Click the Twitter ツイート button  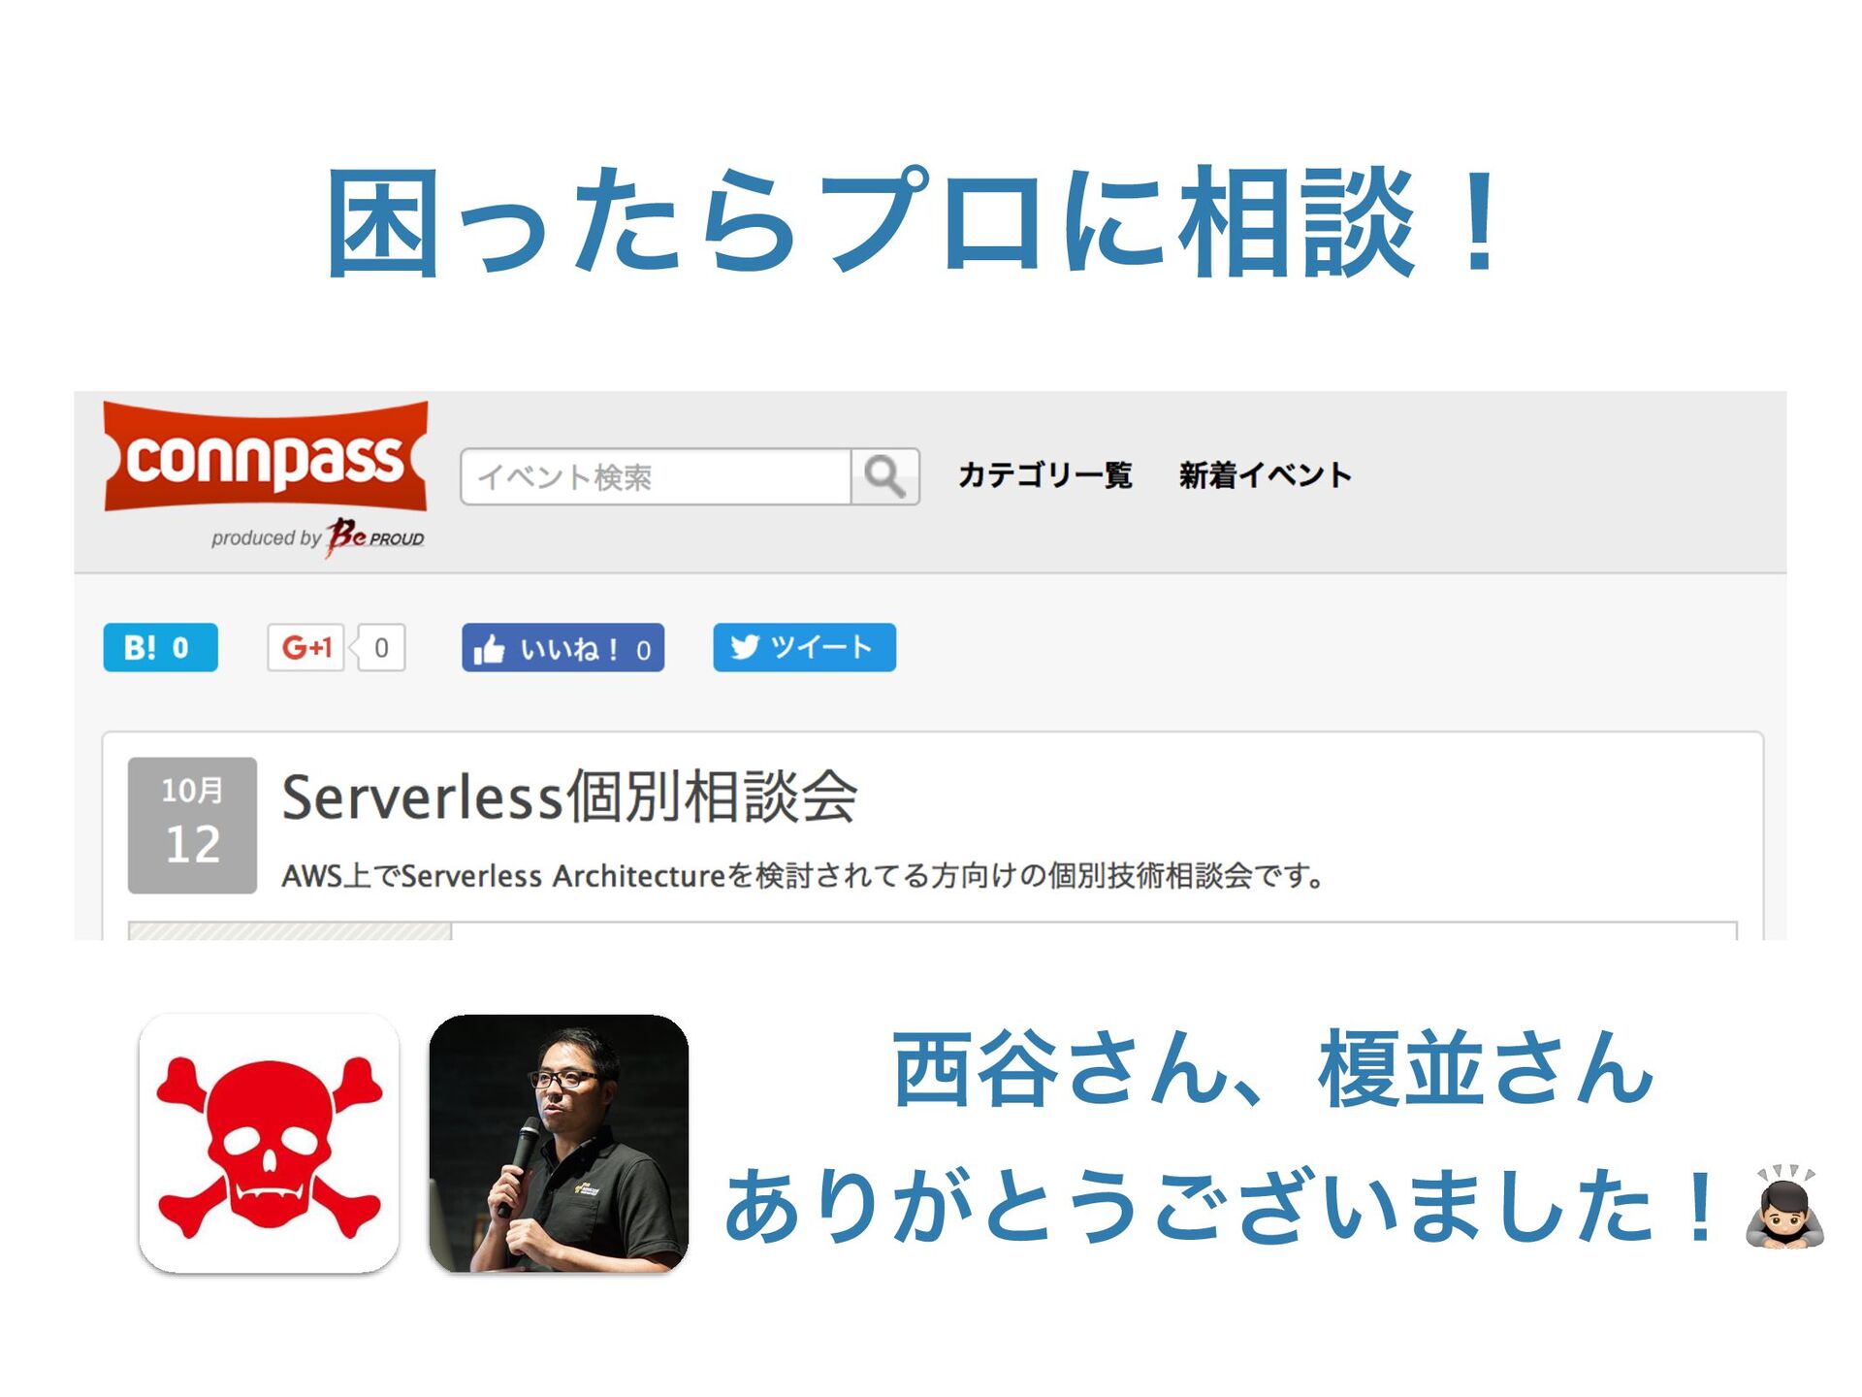[804, 647]
